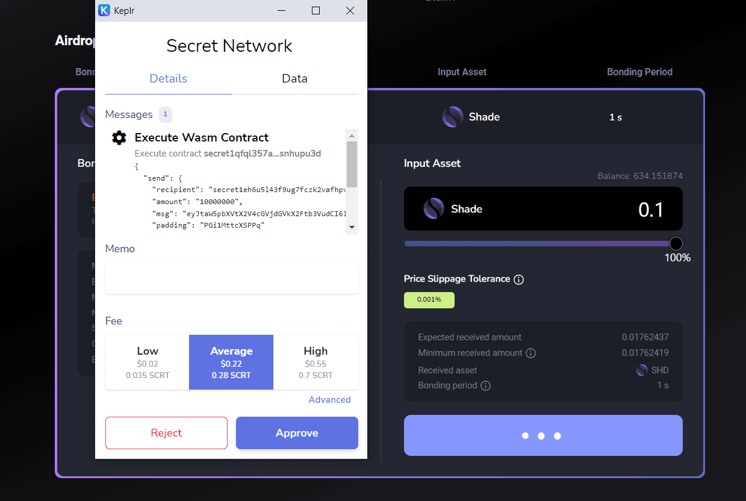This screenshot has width=746, height=501.
Task: Select the 0.001% slippage tolerance chip
Action: point(429,300)
